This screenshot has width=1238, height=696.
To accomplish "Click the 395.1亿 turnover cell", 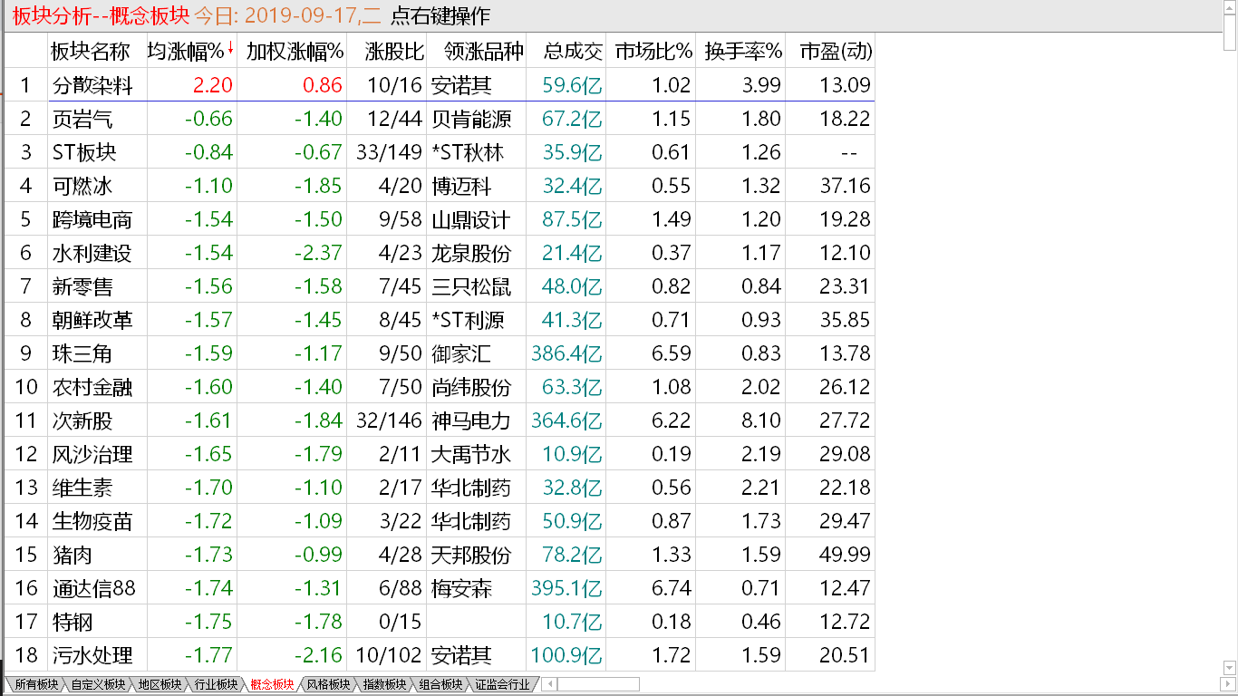I will (566, 588).
